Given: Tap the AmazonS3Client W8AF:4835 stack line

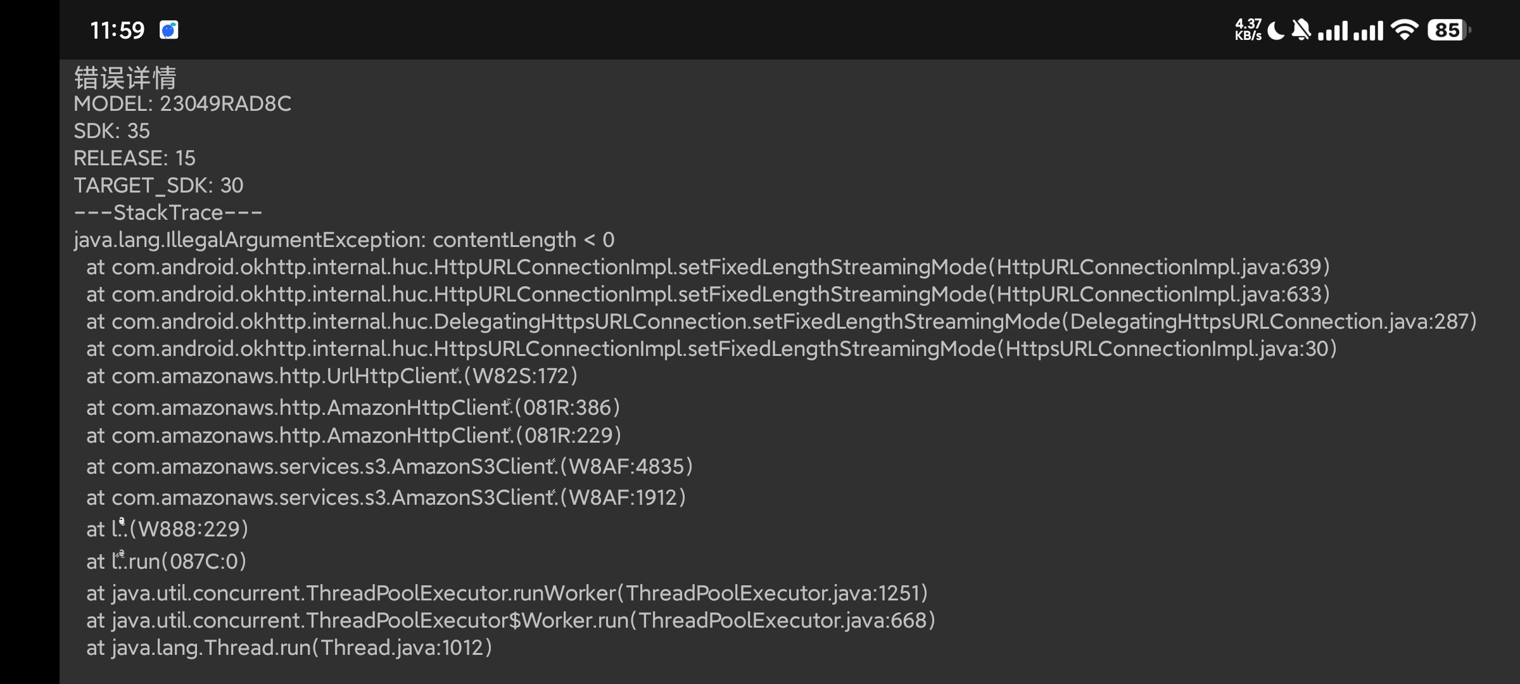Looking at the screenshot, I should pyautogui.click(x=389, y=467).
